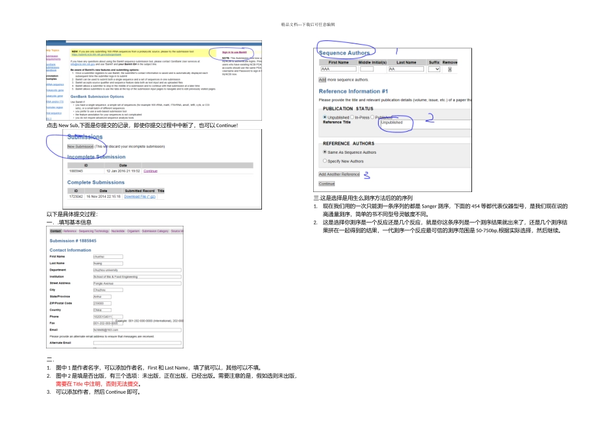Click the author First Name field
Viewport: 616px width, 436px height.
[x=338, y=69]
